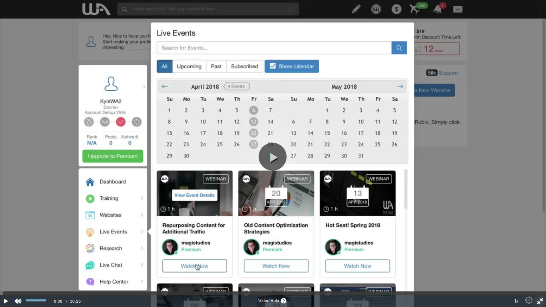The image size is (546, 307).
Task: Select the Upcoming events filter
Action: point(189,66)
